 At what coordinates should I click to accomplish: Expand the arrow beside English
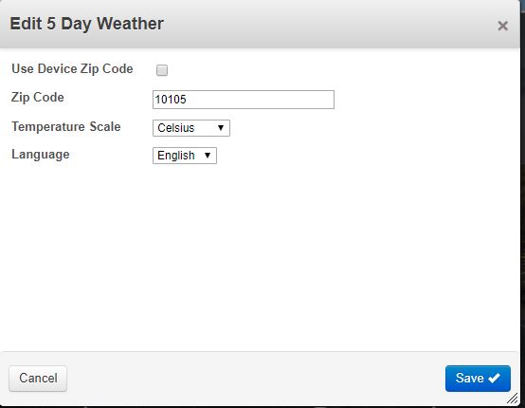(x=208, y=156)
